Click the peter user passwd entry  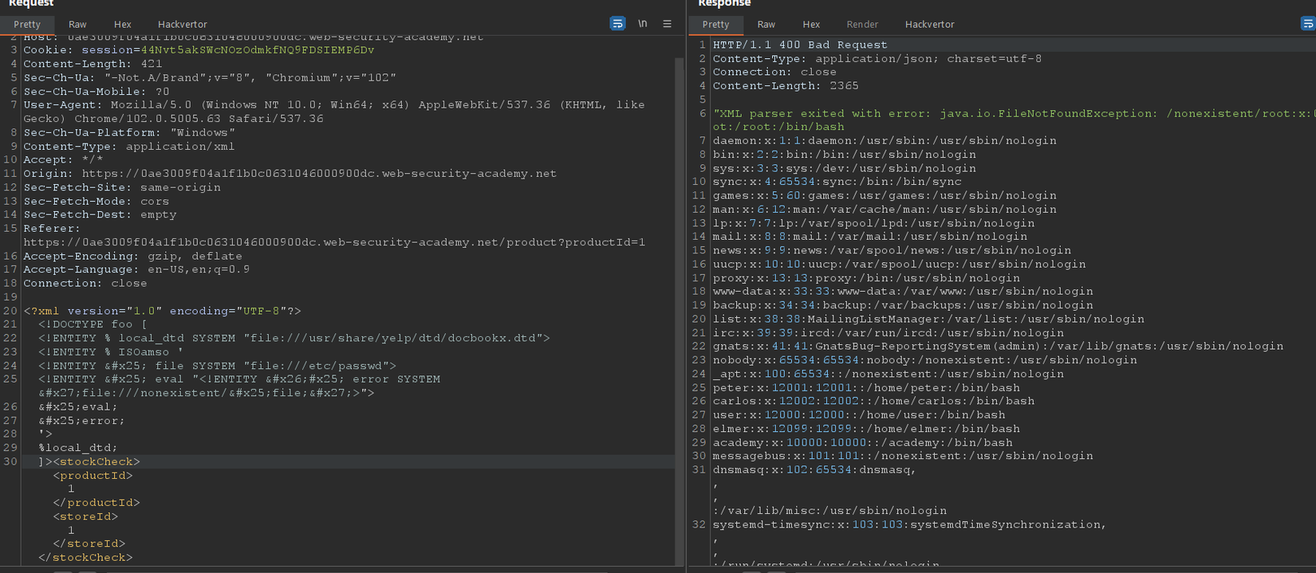[866, 388]
